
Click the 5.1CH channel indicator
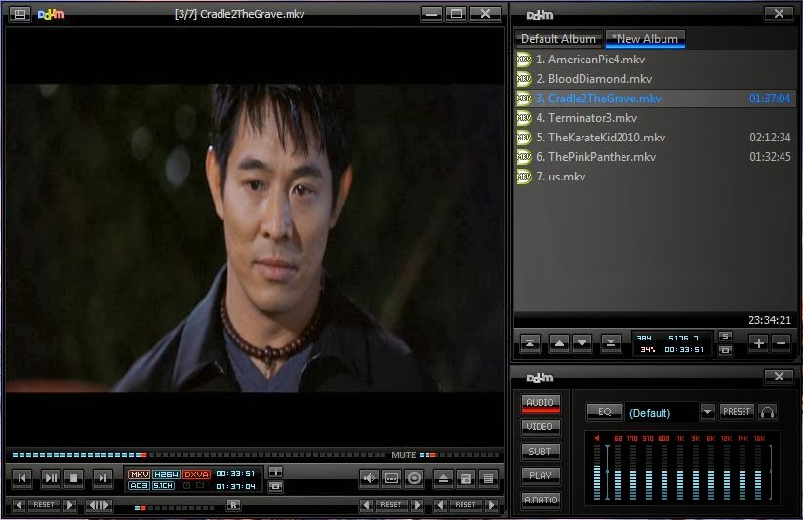(x=163, y=485)
